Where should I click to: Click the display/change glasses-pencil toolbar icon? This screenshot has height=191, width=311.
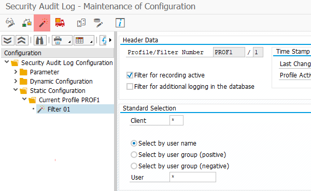point(10,23)
